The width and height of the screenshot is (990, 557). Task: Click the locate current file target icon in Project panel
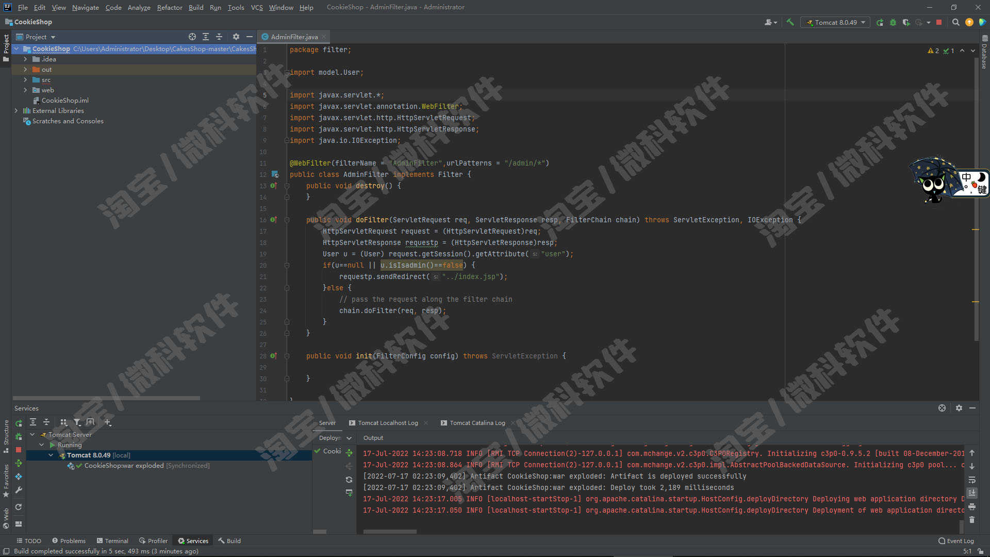pyautogui.click(x=192, y=37)
